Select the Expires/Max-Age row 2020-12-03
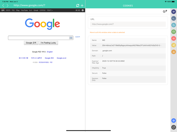 pyautogui.click(x=128, y=62)
